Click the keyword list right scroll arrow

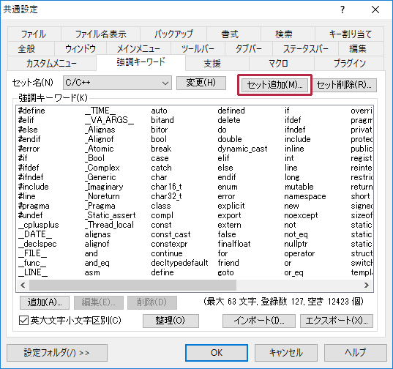367,285
